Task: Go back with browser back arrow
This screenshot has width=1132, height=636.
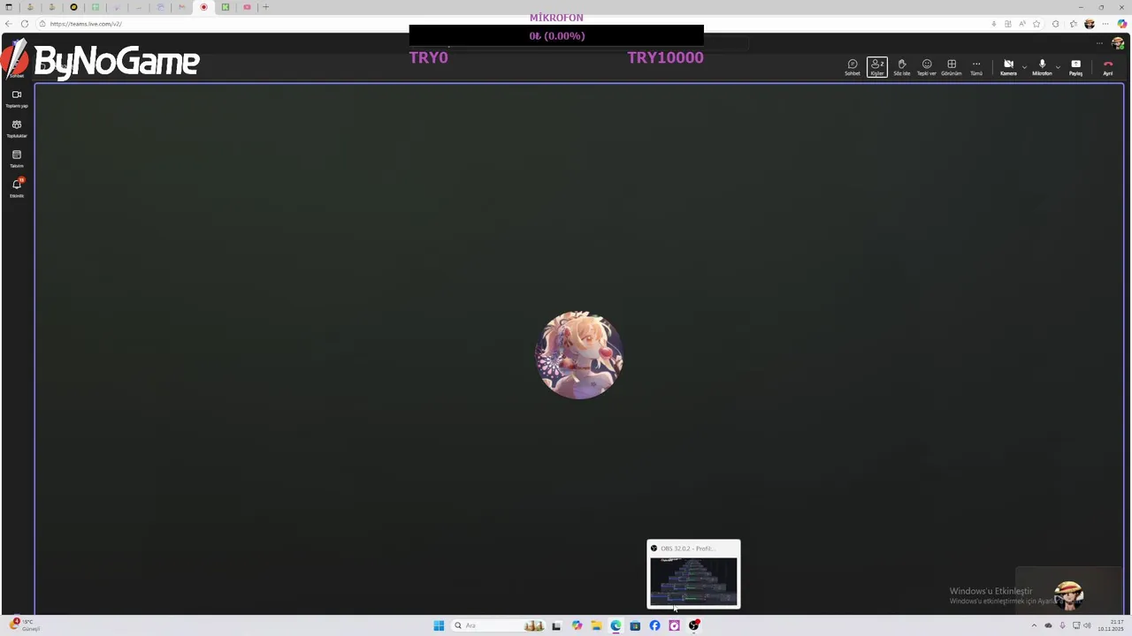Action: tap(7, 24)
